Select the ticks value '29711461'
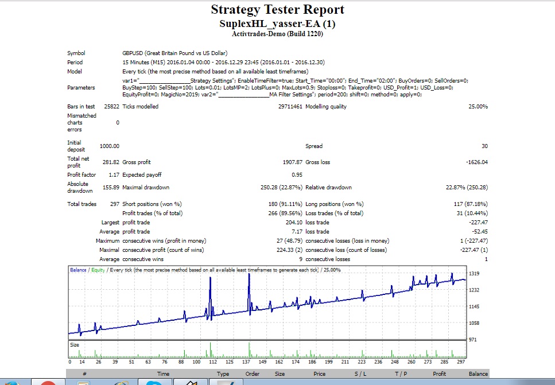The width and height of the screenshot is (555, 385). pos(290,107)
